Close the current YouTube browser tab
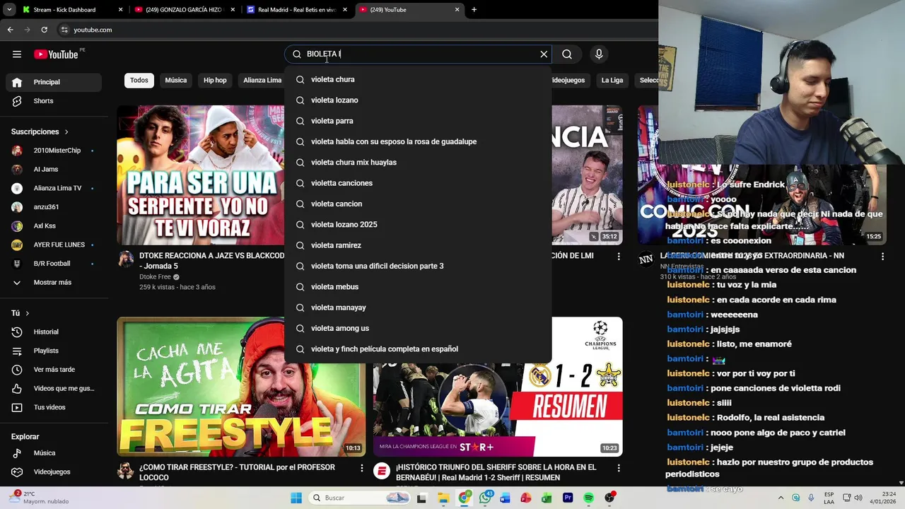Screen dimensions: 905x509 pos(457,10)
